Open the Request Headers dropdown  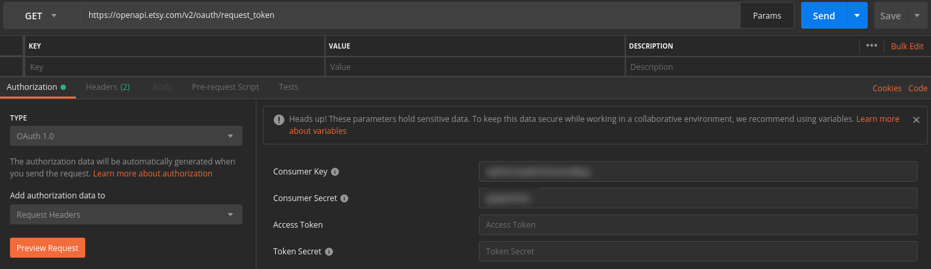pyautogui.click(x=126, y=214)
